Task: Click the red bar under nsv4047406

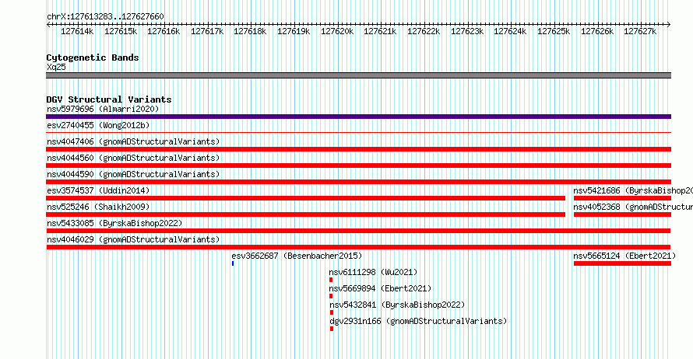Action: [358, 149]
